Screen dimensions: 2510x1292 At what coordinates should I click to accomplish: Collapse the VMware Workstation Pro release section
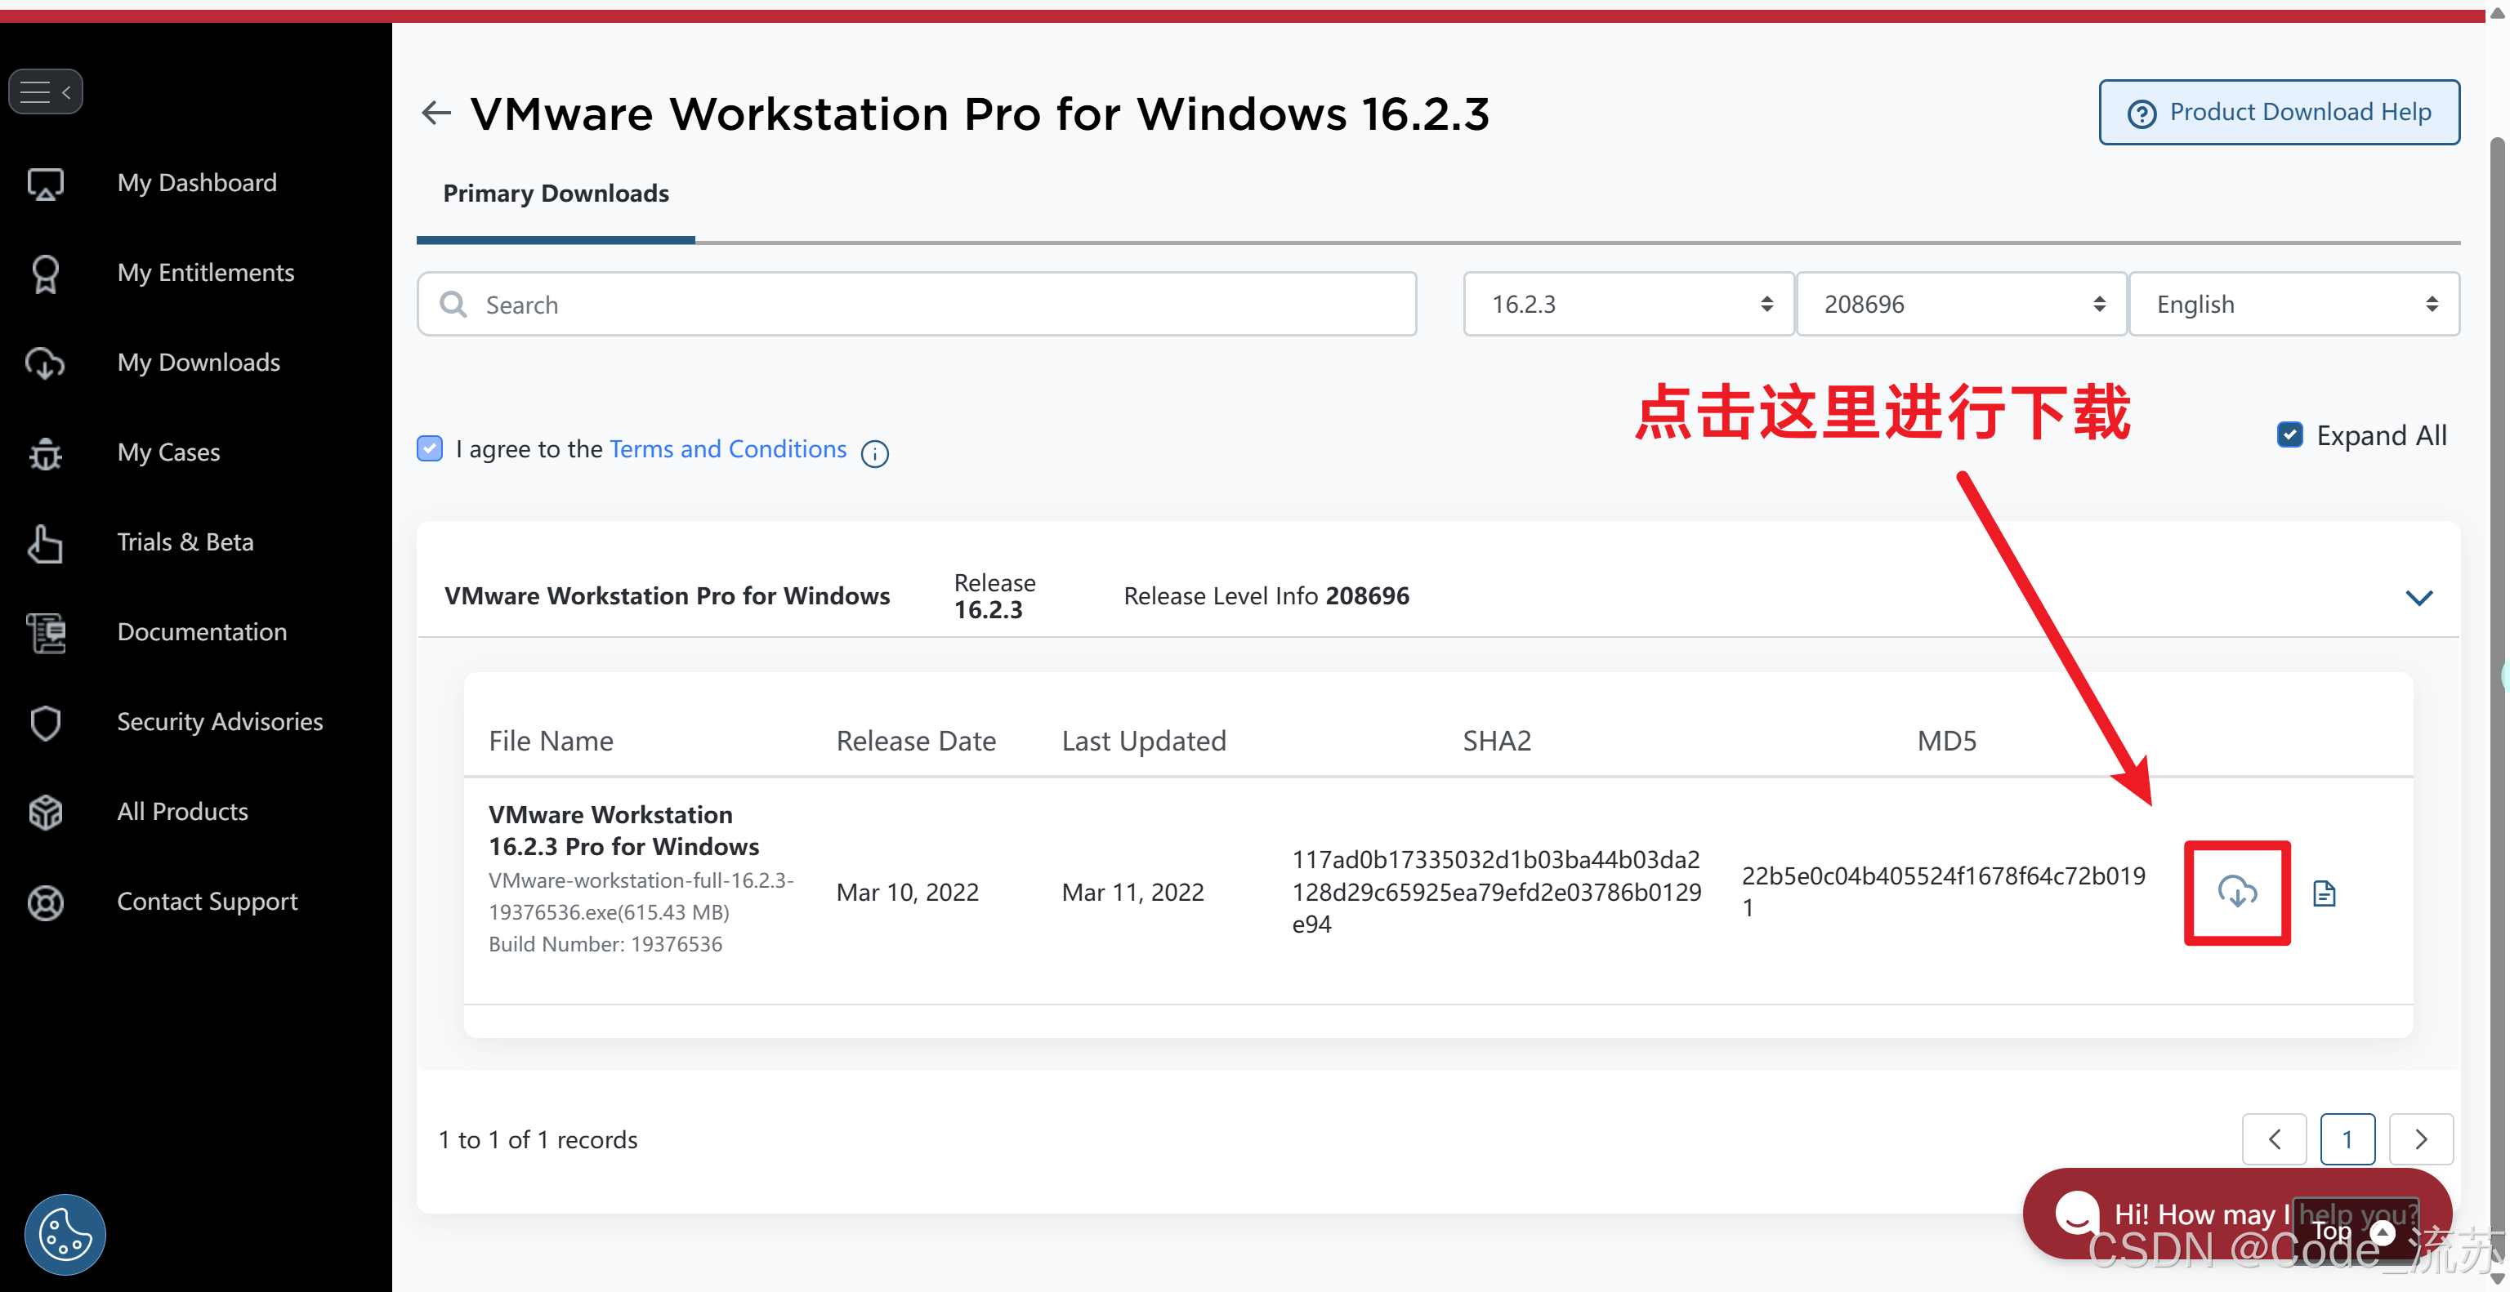point(2418,597)
